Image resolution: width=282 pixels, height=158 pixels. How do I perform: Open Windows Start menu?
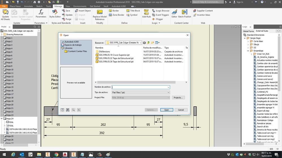[4, 154]
